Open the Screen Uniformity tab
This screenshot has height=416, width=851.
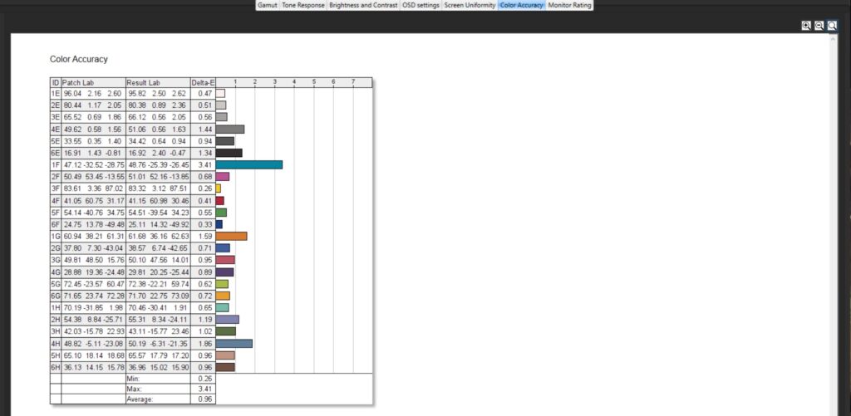click(x=470, y=5)
